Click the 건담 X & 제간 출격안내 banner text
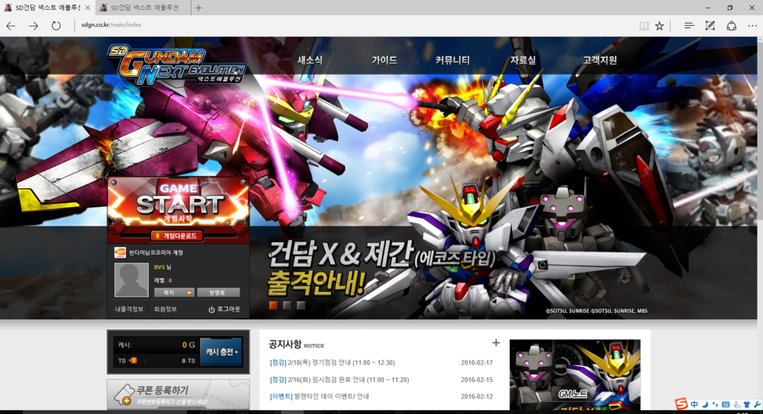 [x=381, y=268]
